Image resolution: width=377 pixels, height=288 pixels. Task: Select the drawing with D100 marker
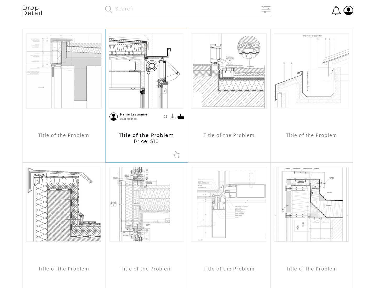pyautogui.click(x=146, y=204)
